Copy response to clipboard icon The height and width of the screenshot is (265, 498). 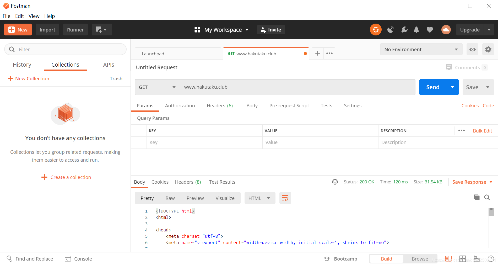pos(477,197)
